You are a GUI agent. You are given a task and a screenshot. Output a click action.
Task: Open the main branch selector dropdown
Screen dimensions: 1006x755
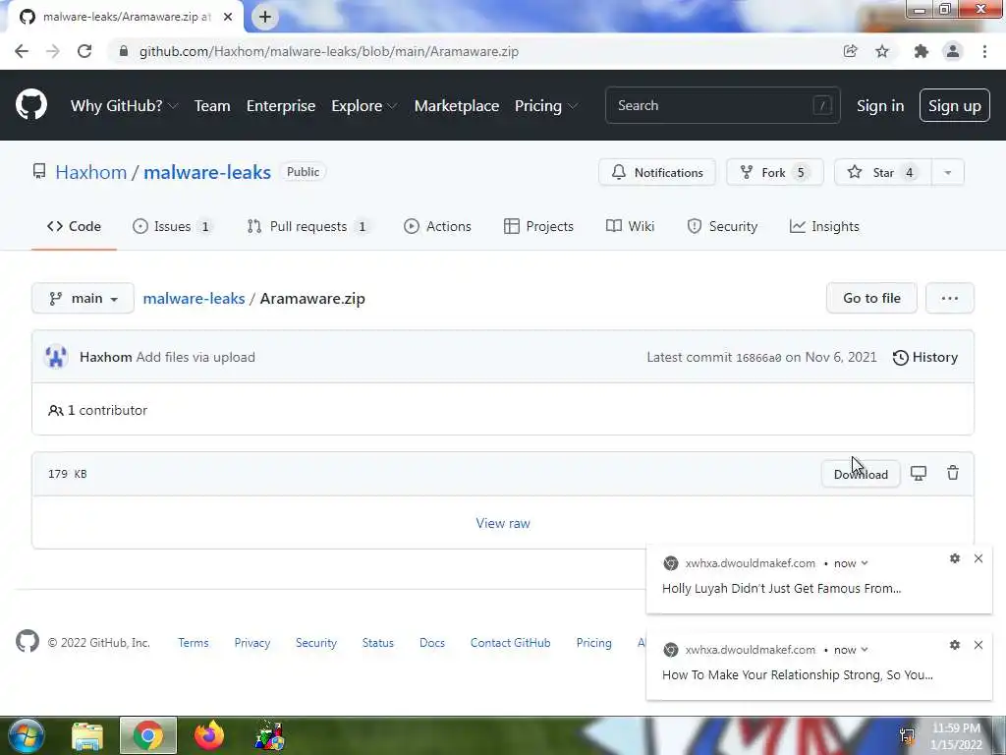click(83, 299)
